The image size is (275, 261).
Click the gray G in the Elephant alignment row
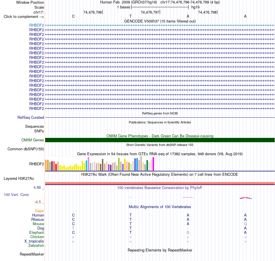point(188,233)
